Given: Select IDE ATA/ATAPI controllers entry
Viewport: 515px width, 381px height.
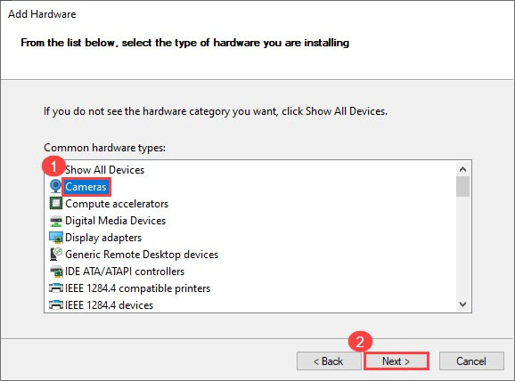Looking at the screenshot, I should (125, 272).
